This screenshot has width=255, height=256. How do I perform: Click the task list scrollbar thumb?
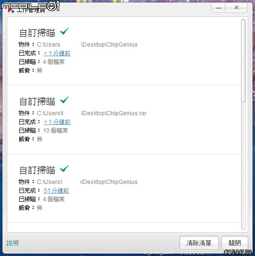tap(243, 61)
